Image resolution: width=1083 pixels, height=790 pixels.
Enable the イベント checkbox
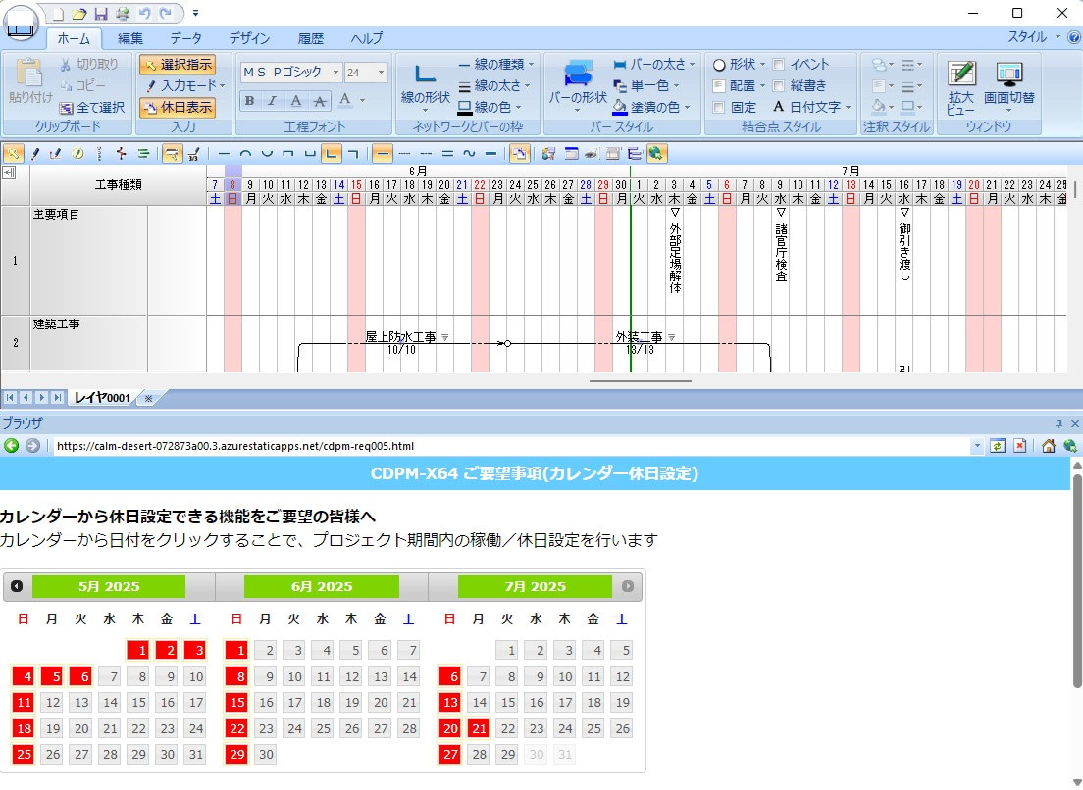pyautogui.click(x=779, y=64)
